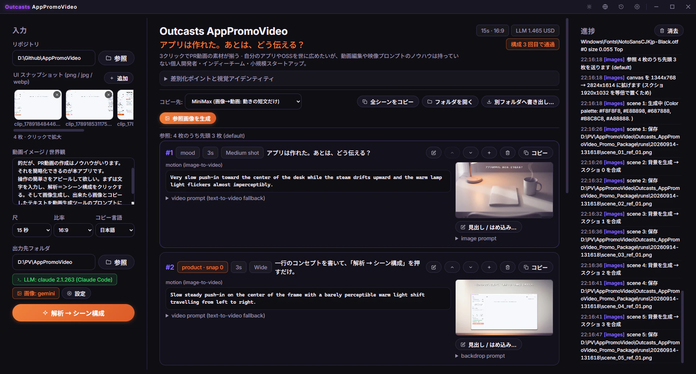Image resolution: width=696 pixels, height=374 pixels.
Task: Remove the first clip snapshot thumbnail
Action: click(57, 95)
